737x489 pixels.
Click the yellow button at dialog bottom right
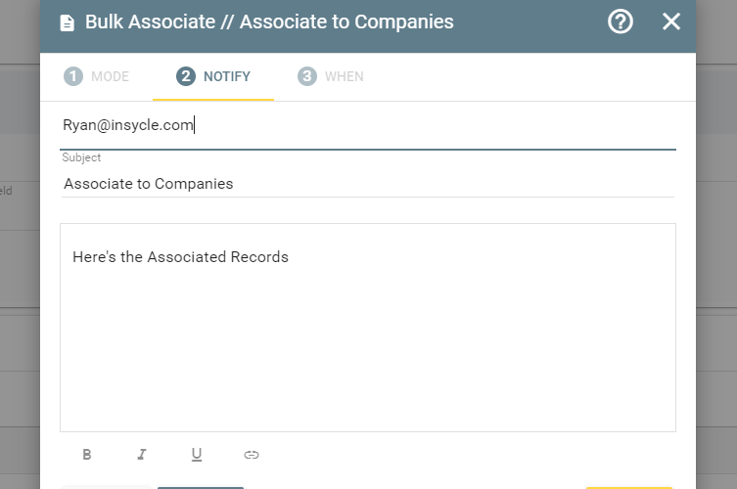(629, 488)
